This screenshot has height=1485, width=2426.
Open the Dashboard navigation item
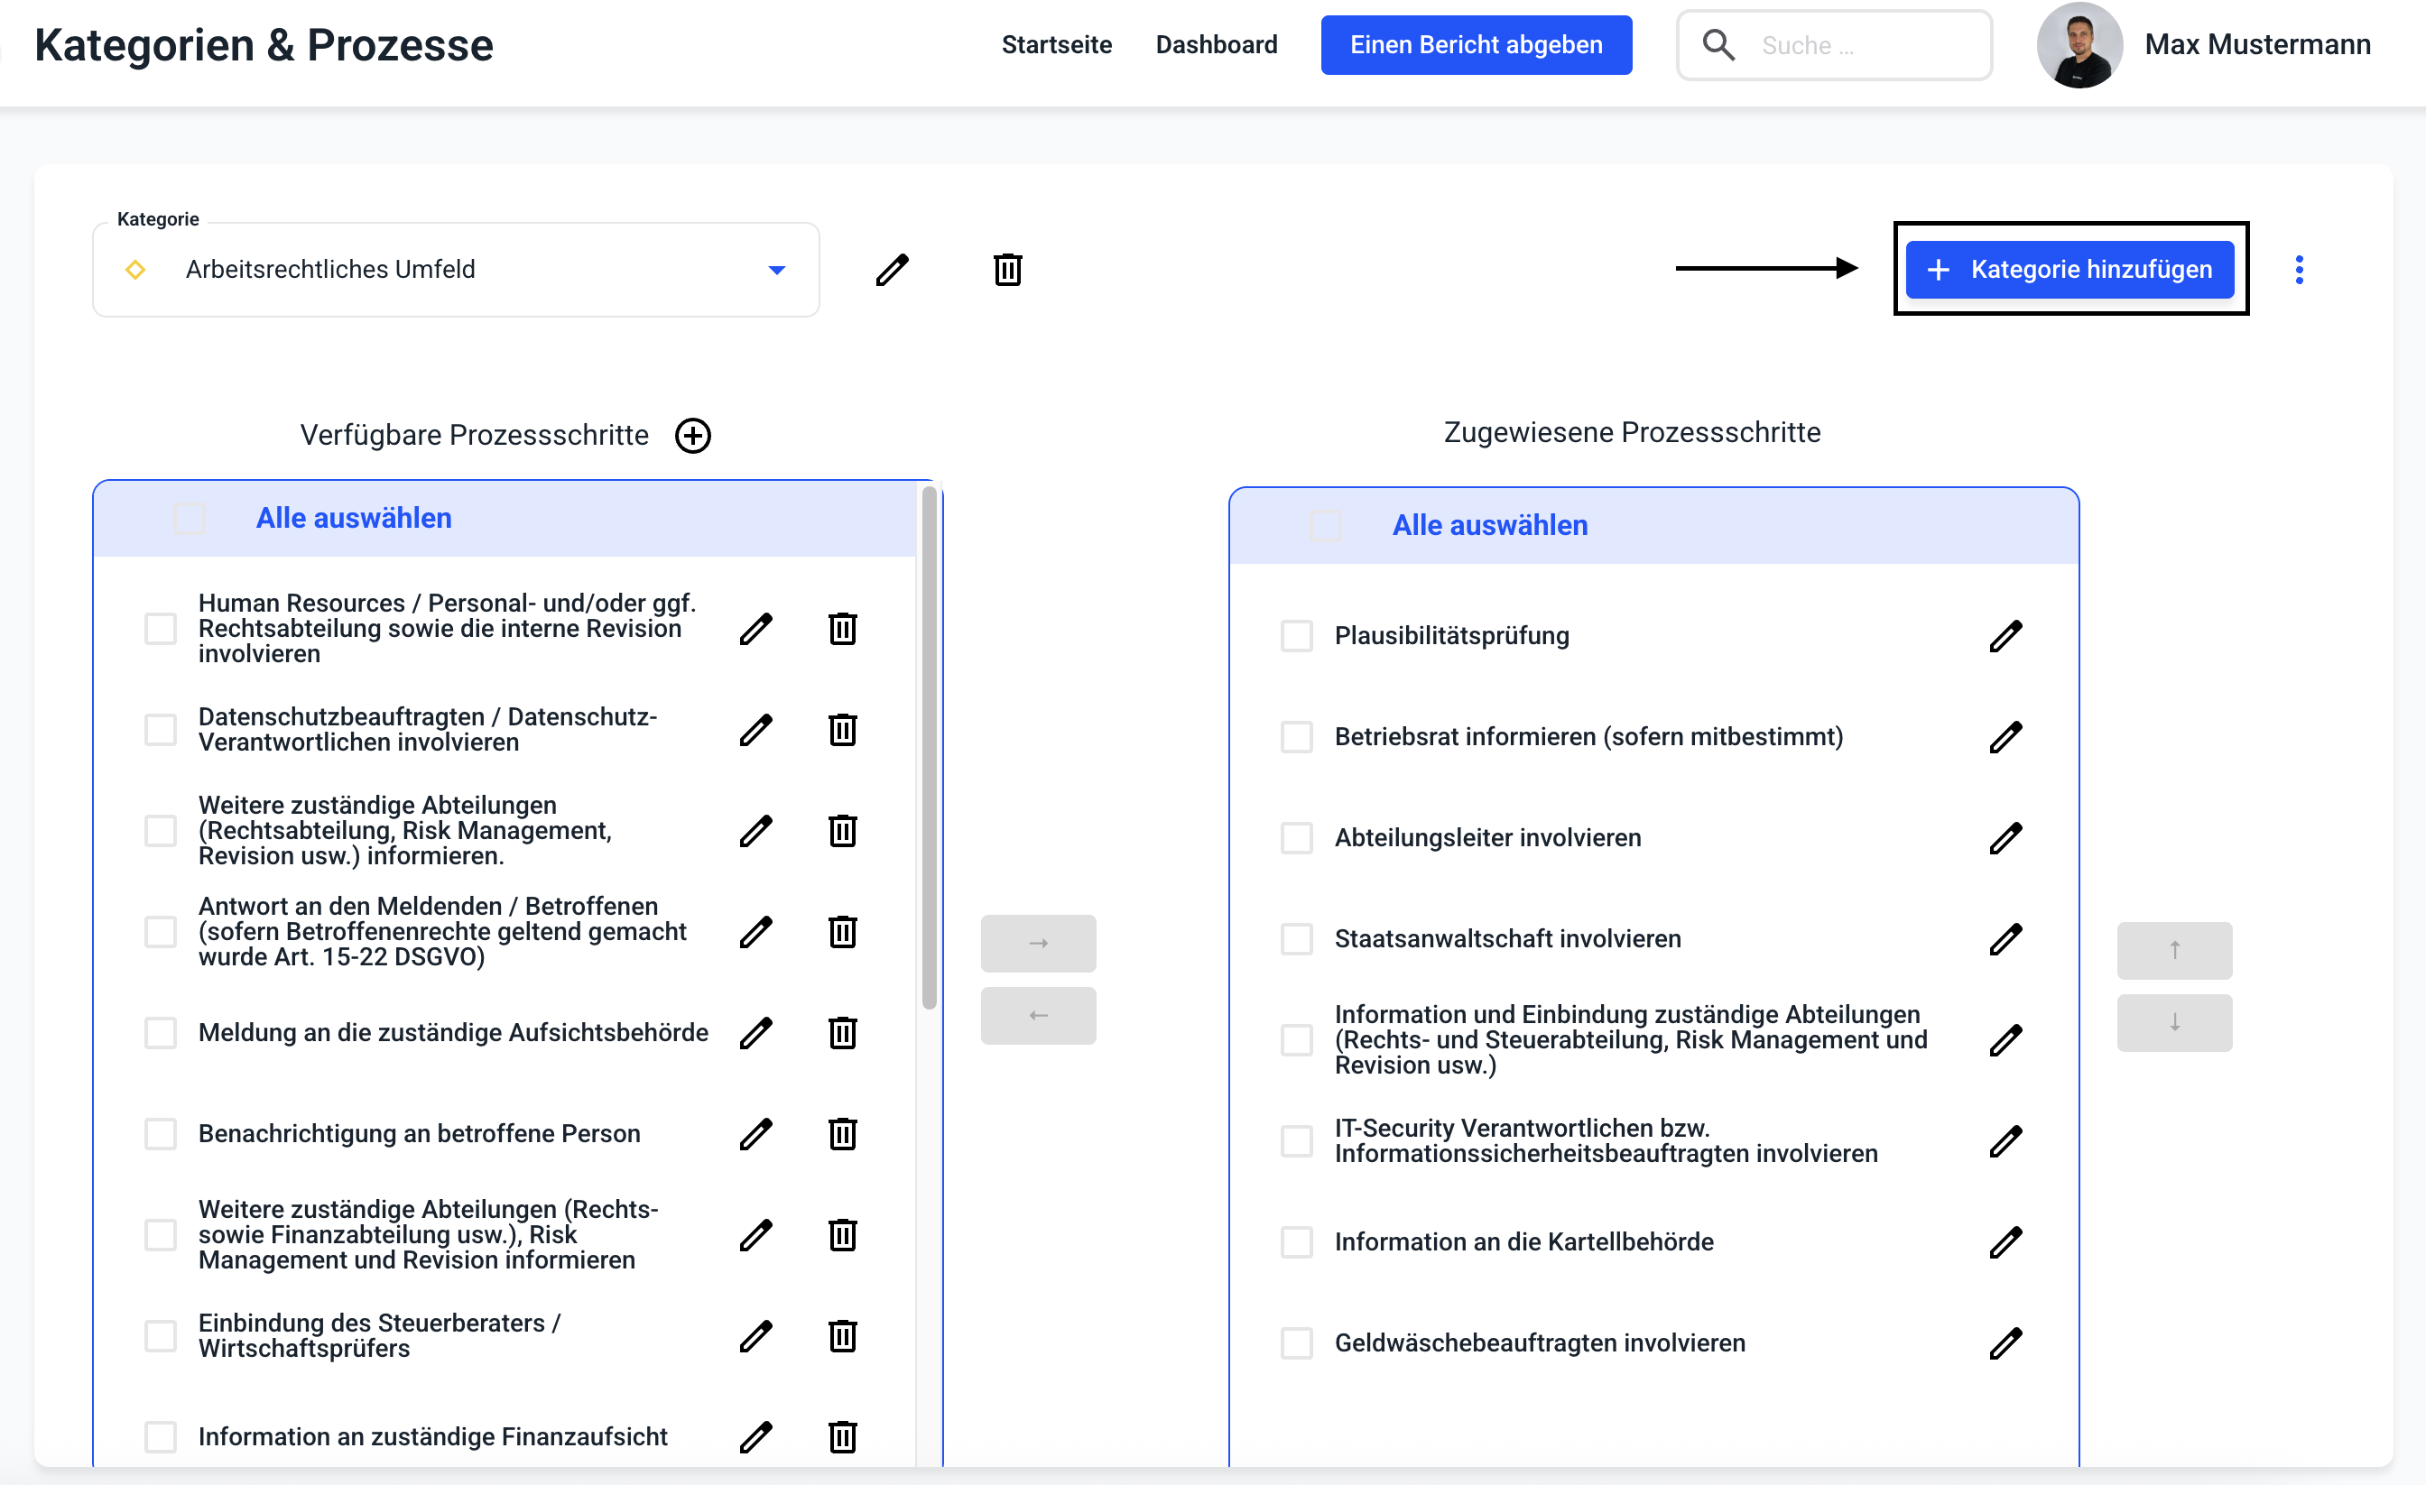(x=1216, y=45)
